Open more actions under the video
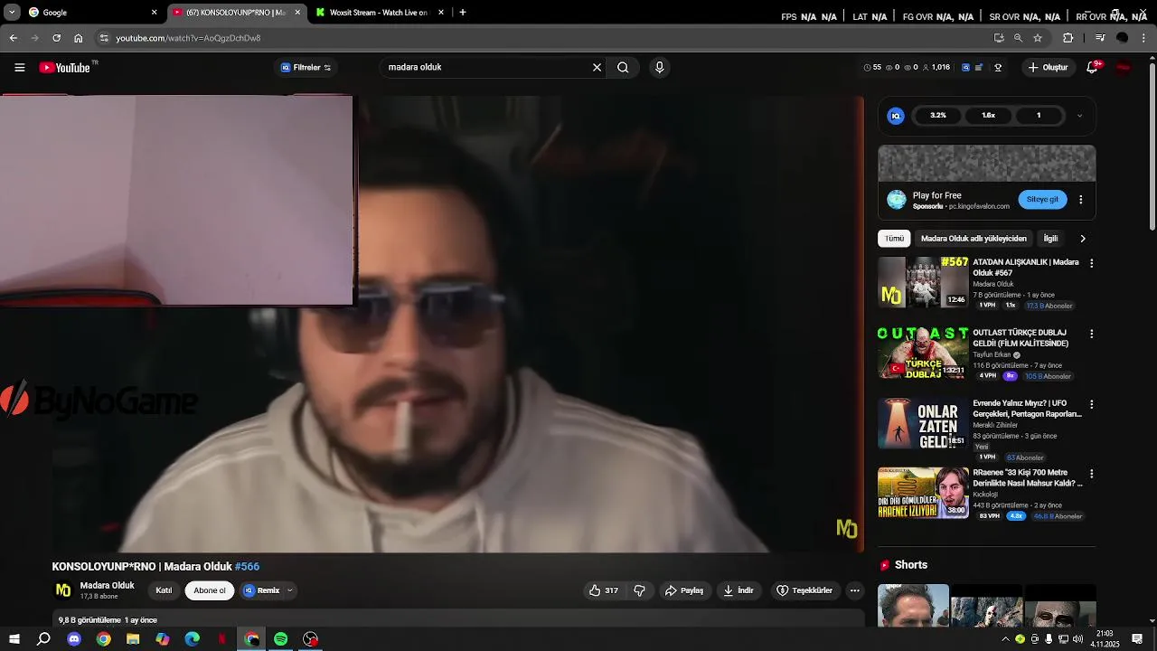The image size is (1157, 651). 854,590
